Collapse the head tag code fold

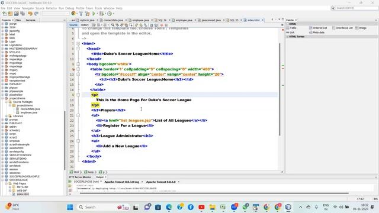78,49
